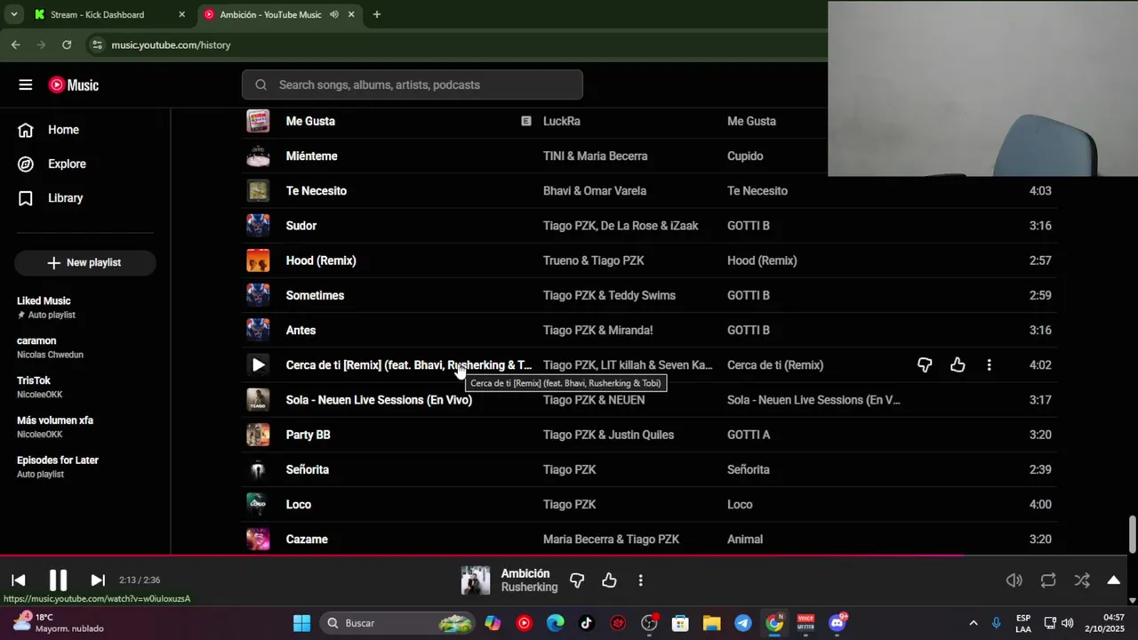
Task: Click the Ambición album thumbnail in player
Action: 476,580
